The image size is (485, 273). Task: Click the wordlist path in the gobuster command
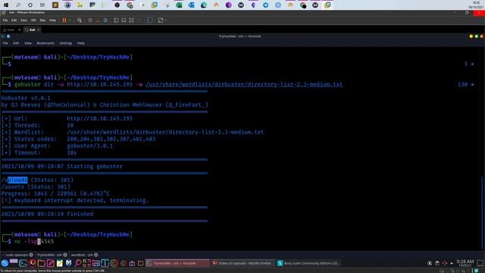[x=244, y=84]
